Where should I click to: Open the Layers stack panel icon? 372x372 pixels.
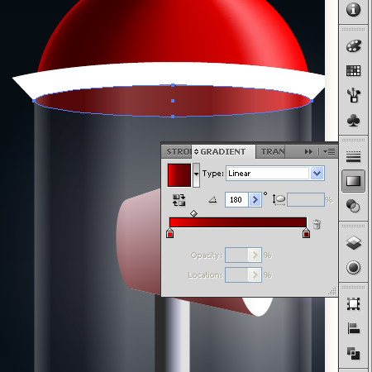[353, 243]
